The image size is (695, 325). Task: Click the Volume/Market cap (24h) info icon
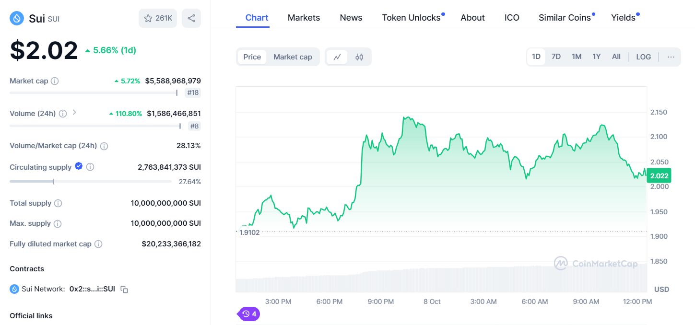pos(104,146)
